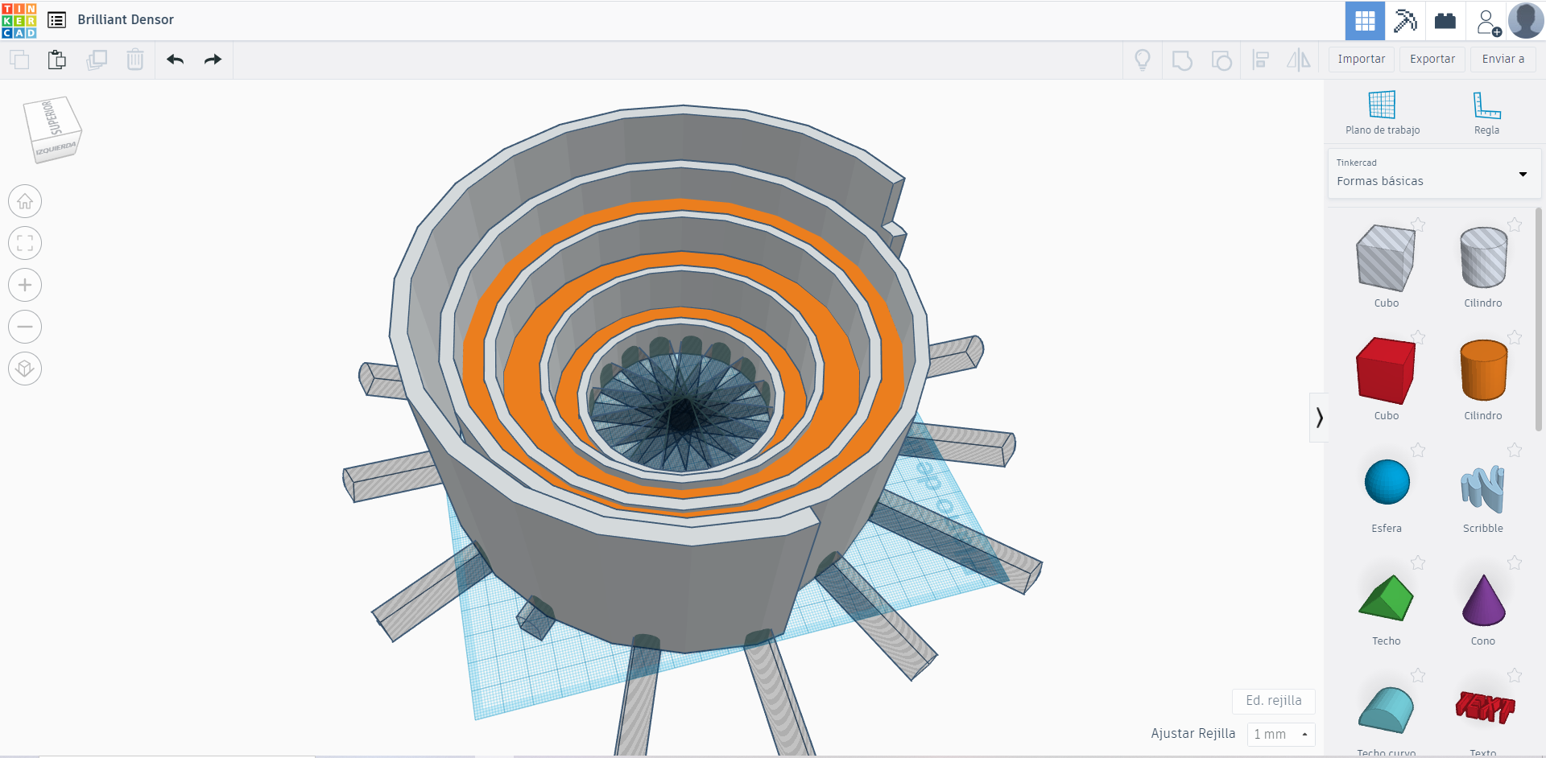Select the Regla ruler tool
This screenshot has height=758, width=1546.
coord(1486,113)
